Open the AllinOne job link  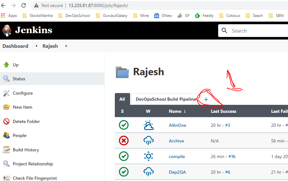point(177,125)
